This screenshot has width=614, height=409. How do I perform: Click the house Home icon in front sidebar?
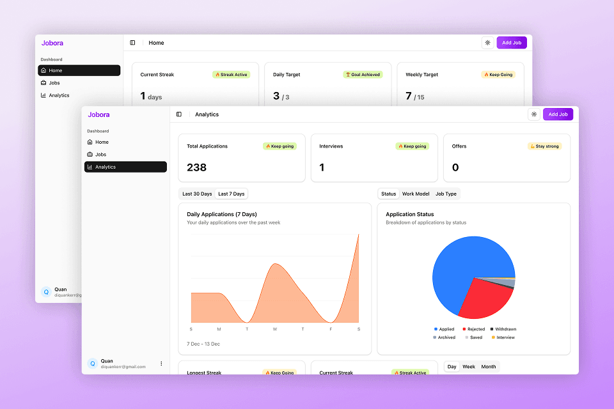(90, 142)
